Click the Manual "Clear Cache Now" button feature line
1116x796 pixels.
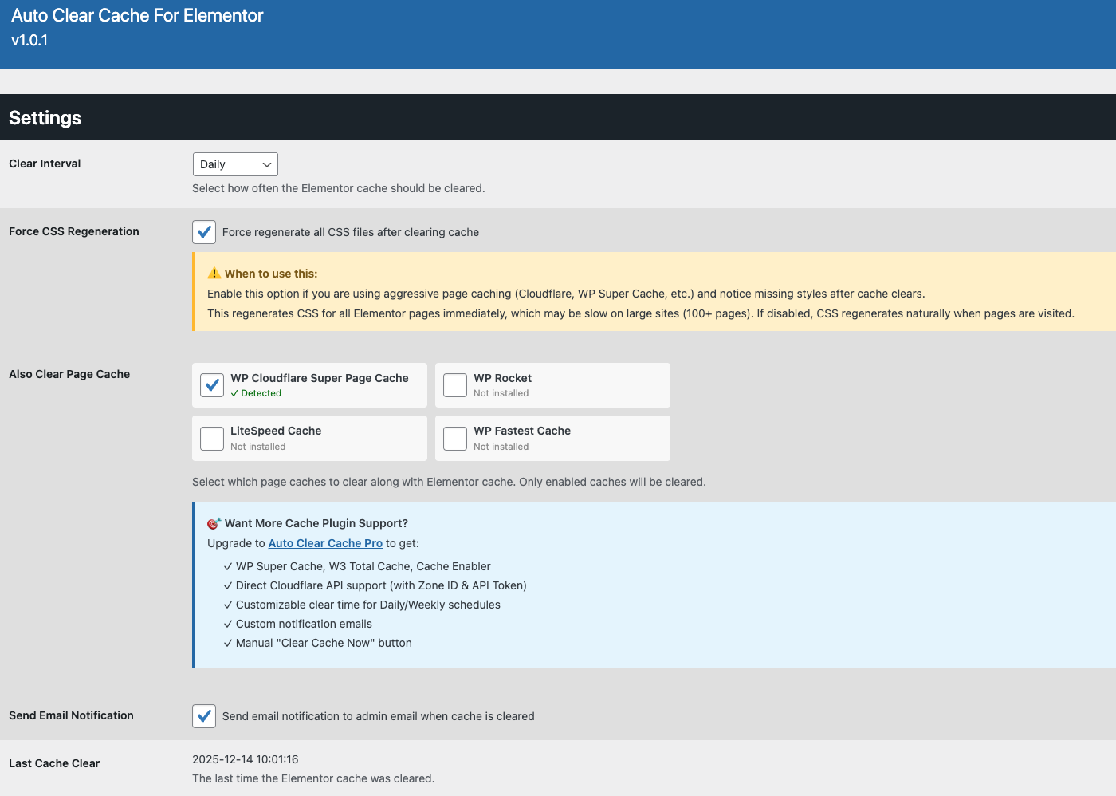(x=324, y=643)
